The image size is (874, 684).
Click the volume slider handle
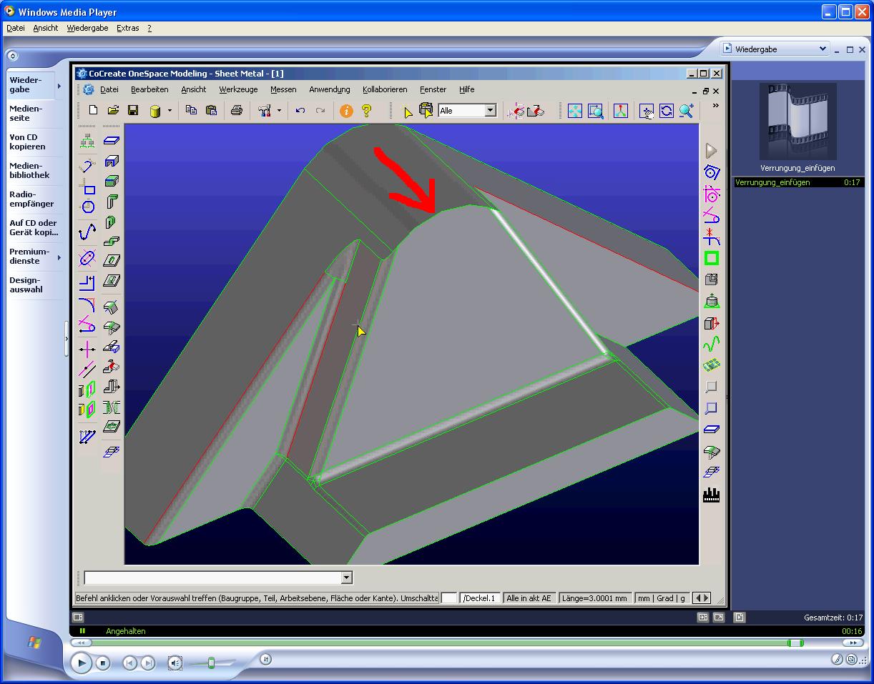(x=211, y=663)
